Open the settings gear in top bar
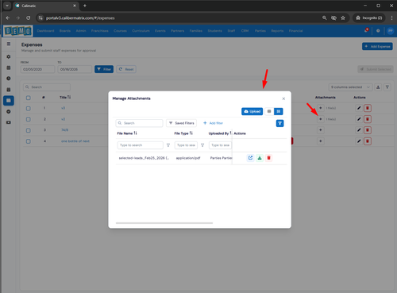The height and width of the screenshot is (293, 397). [x=378, y=31]
